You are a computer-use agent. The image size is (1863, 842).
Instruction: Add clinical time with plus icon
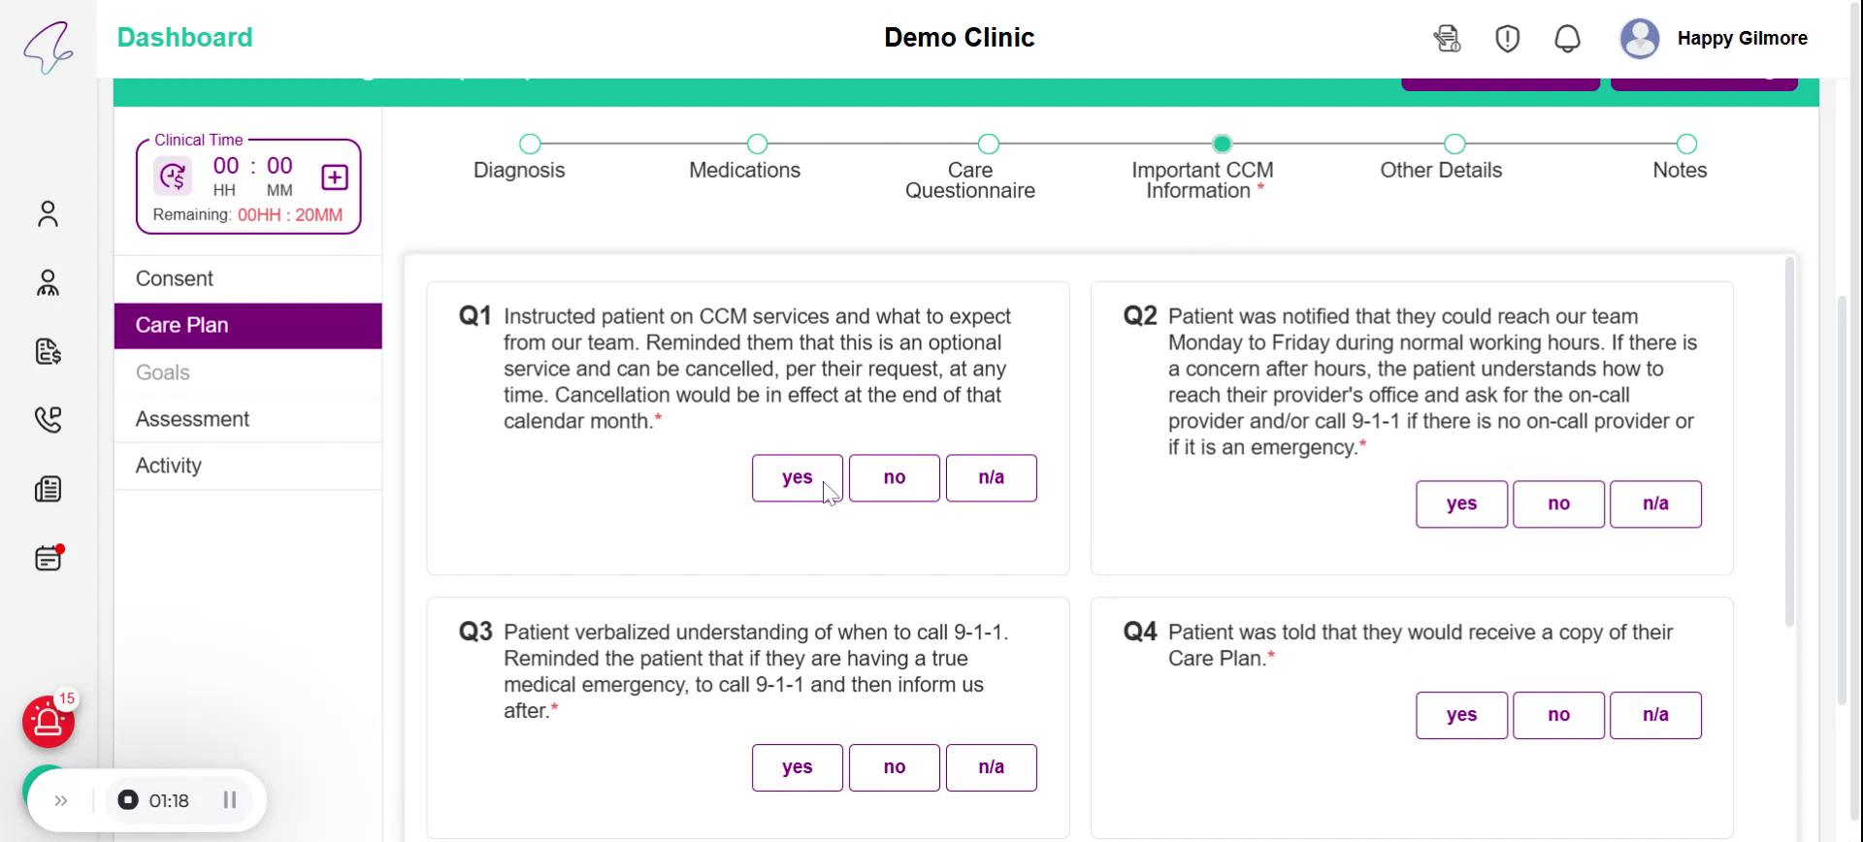(335, 178)
